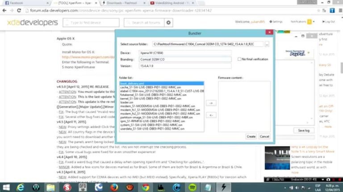The width and height of the screenshot is (343, 192).
Task: Open the Windows Start button
Action: click(6, 188)
